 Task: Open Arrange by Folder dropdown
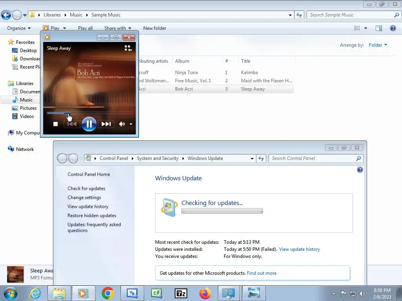point(378,45)
